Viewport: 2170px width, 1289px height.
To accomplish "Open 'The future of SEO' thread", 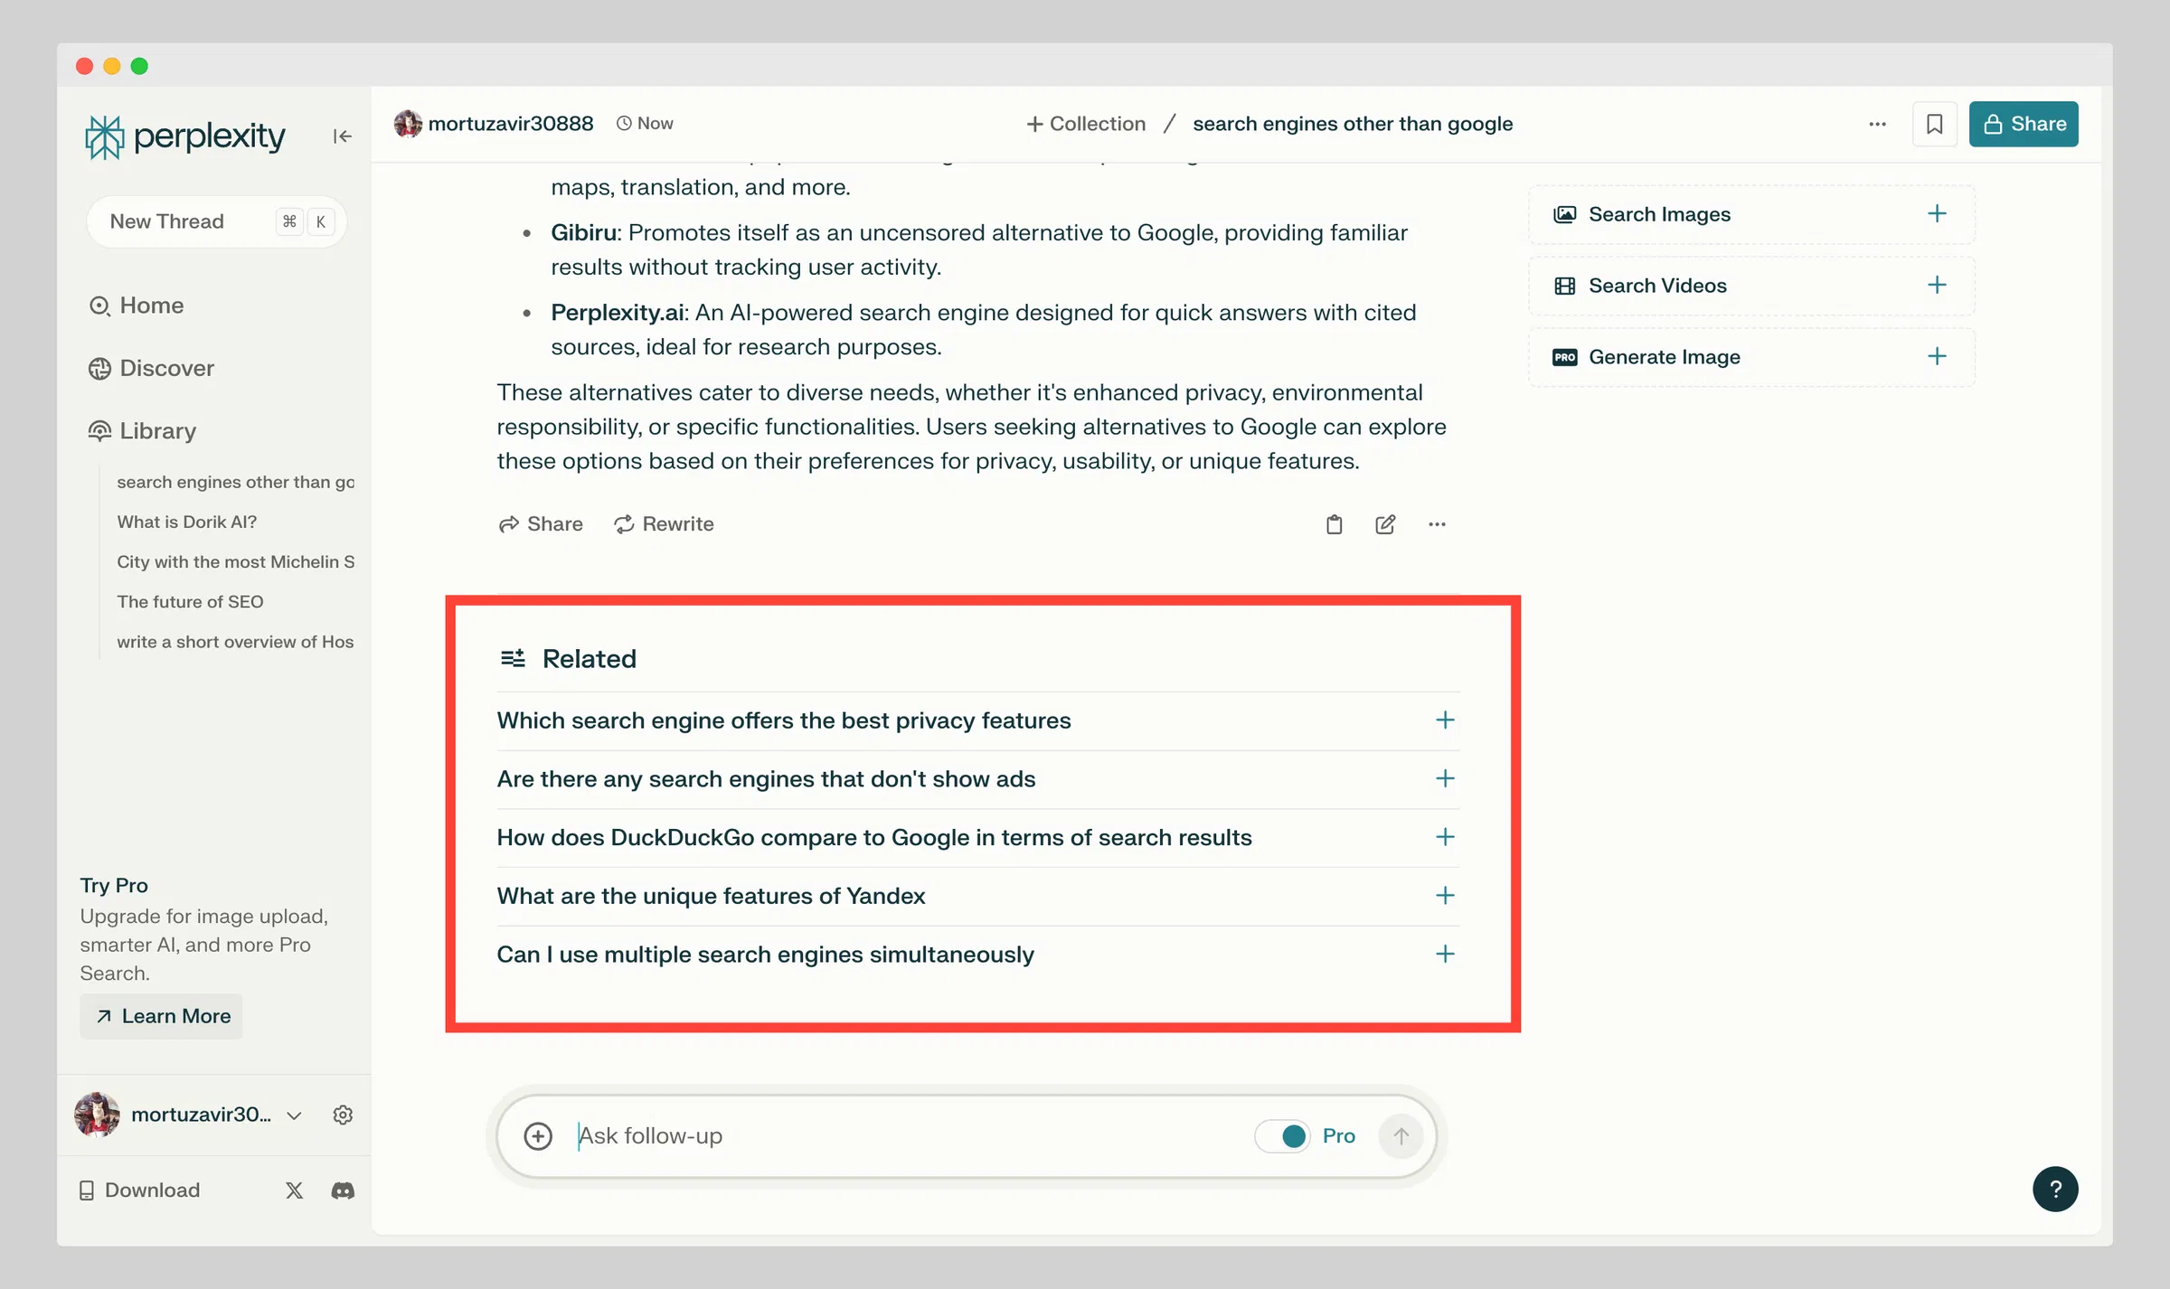I will coord(190,602).
